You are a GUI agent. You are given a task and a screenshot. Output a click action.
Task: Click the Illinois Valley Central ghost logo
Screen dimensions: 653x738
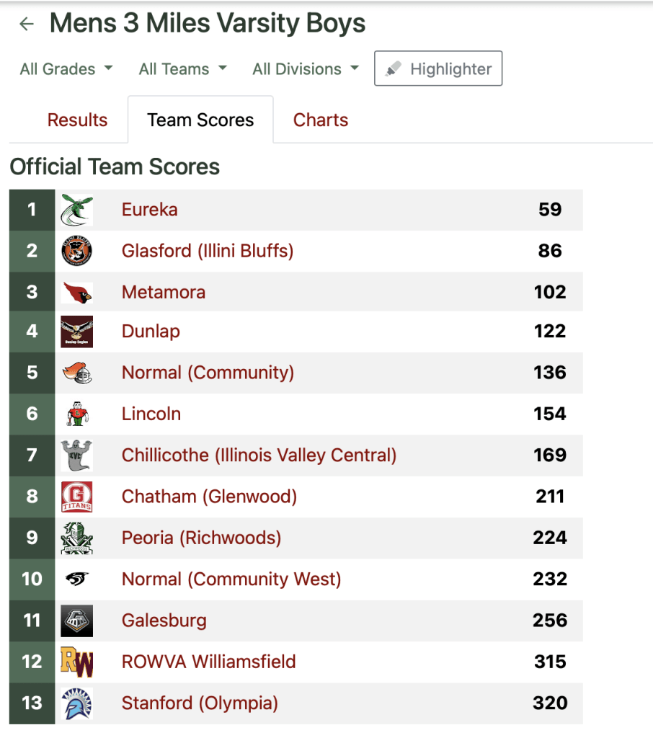pyautogui.click(x=76, y=455)
